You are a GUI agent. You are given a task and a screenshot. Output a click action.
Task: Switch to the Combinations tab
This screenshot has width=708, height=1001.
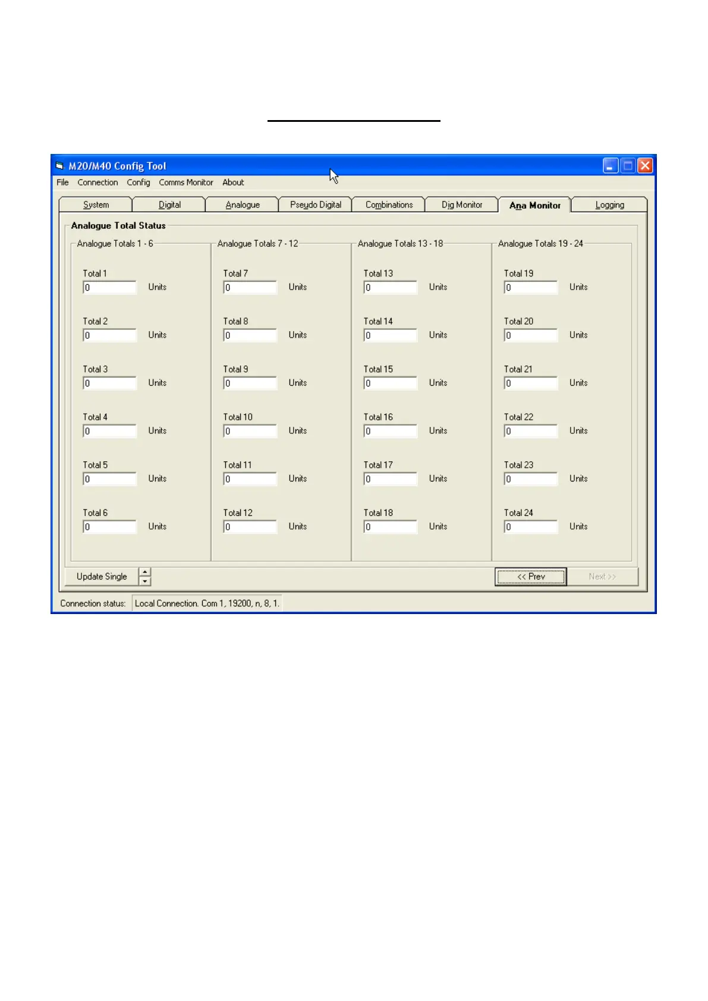point(389,205)
